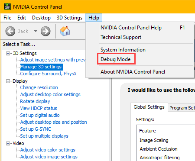Open Change resolution task link
The image size is (195, 161).
point(39,87)
